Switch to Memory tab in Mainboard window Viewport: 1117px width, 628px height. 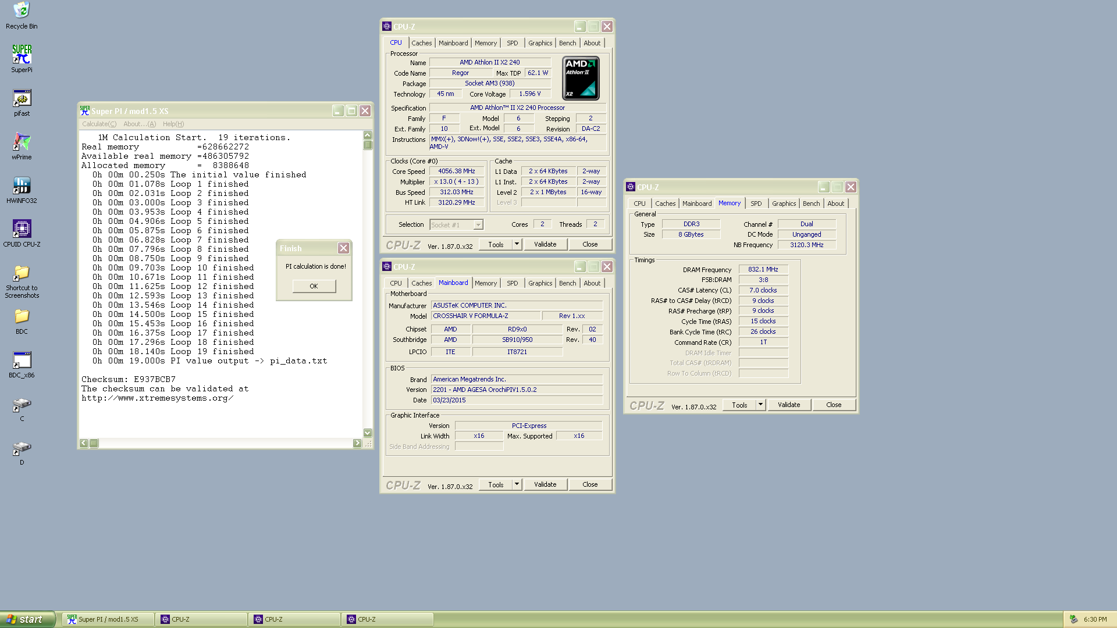[486, 283]
